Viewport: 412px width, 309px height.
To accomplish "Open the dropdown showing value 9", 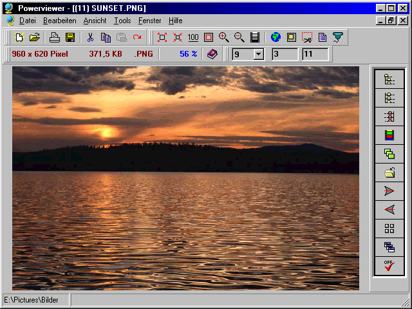I will click(x=258, y=54).
